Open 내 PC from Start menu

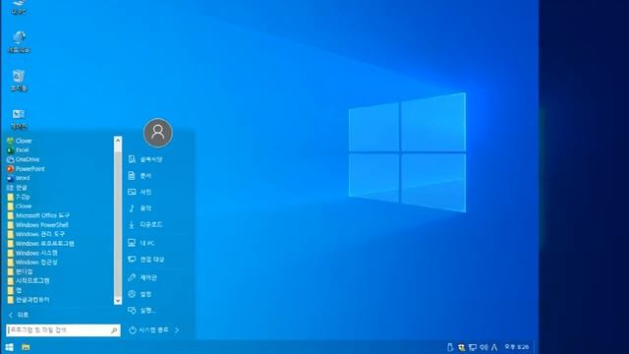[141, 243]
